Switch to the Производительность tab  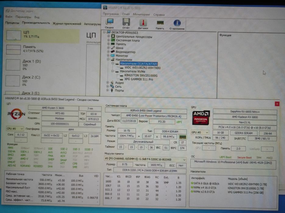coord(36,23)
